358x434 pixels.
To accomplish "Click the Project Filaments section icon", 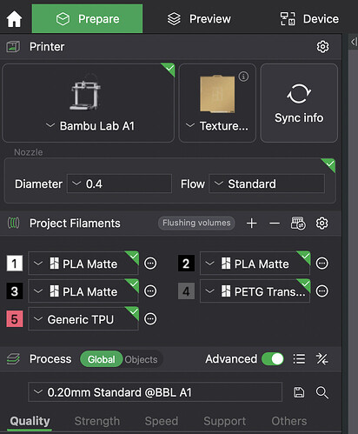I will click(13, 224).
